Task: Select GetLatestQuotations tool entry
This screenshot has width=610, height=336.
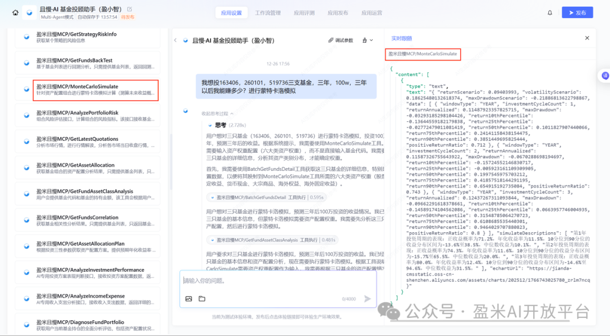Action: (88, 142)
